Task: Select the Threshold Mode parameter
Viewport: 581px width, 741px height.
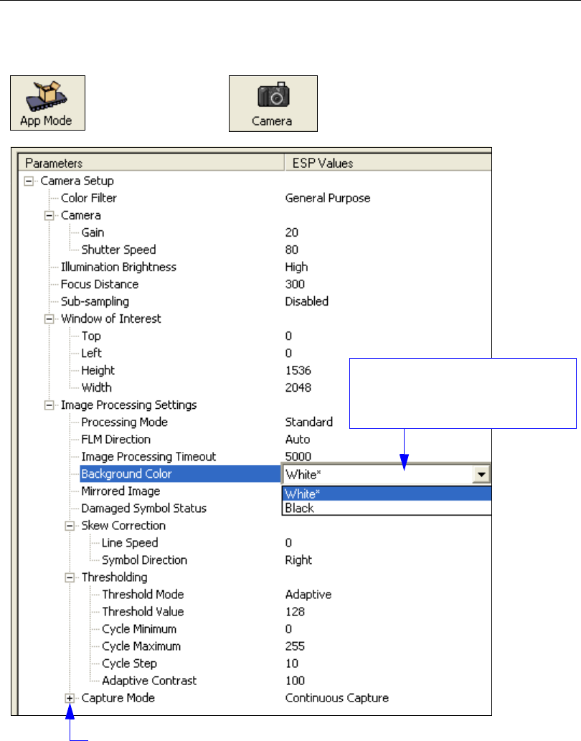Action: coord(143,595)
